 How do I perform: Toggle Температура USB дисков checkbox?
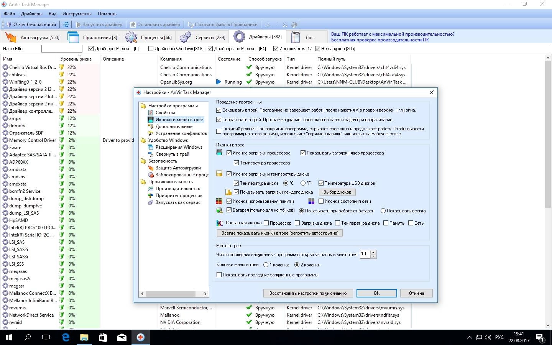click(x=321, y=183)
